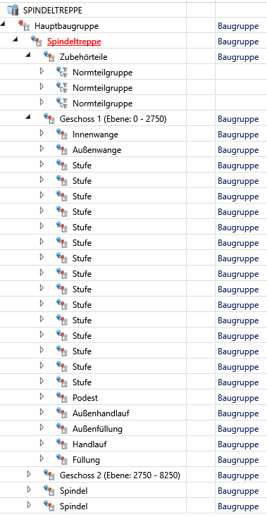Click the Geschoss 2 assembly icon

[x=49, y=475]
